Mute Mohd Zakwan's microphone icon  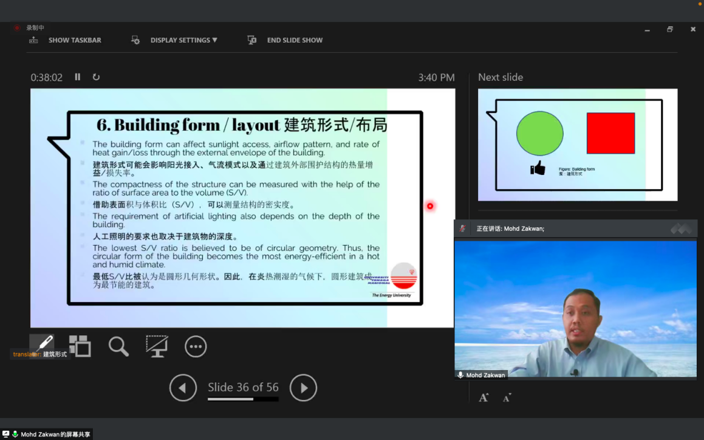pyautogui.click(x=460, y=375)
